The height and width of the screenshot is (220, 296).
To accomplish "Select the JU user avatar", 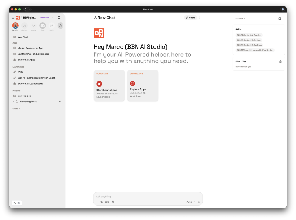I will click(24, 25).
